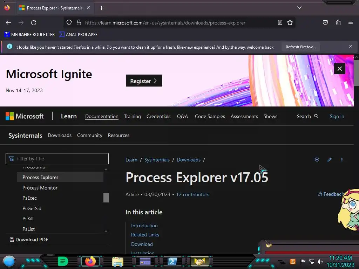Open the tracking protection shield icon

click(x=69, y=22)
